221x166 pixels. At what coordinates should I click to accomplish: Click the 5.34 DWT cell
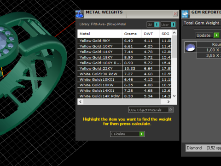tap(151, 96)
